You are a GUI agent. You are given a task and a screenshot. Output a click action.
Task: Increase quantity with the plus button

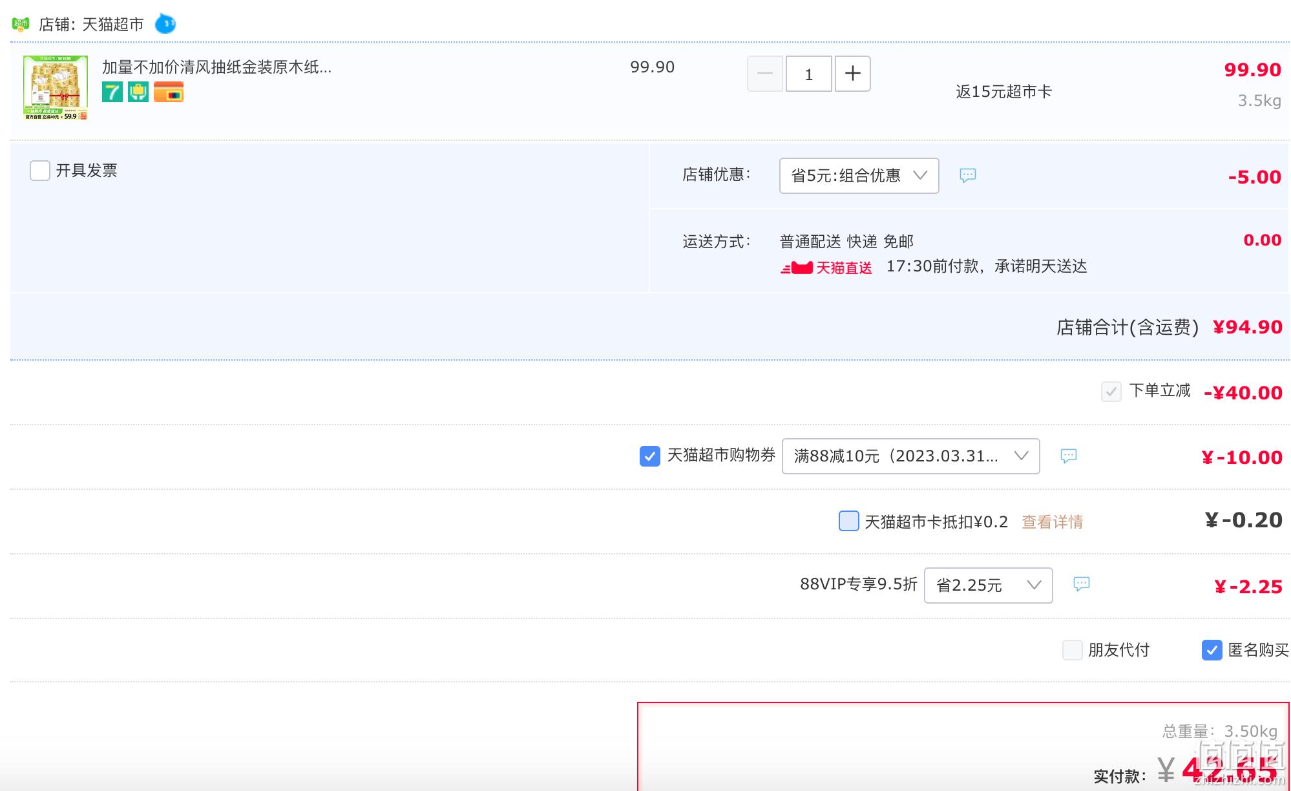click(x=853, y=74)
